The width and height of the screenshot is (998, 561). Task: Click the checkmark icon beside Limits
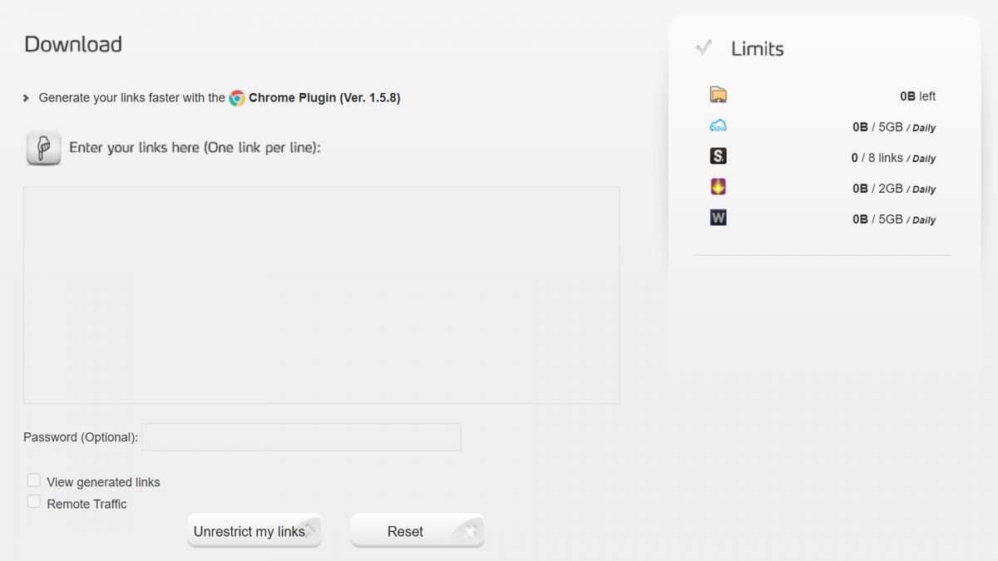tap(704, 48)
